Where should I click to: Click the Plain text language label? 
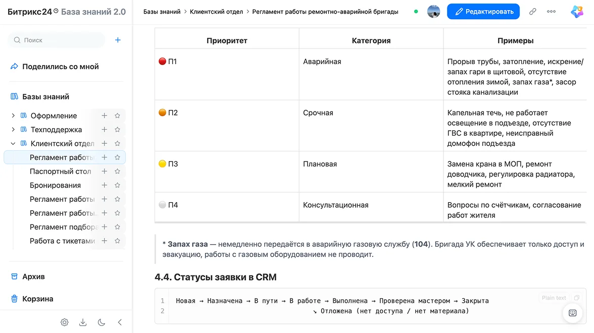554,298
